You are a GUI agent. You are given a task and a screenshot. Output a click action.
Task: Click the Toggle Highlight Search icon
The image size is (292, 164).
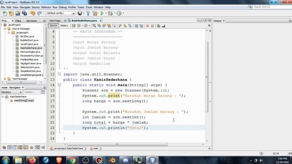(109, 26)
